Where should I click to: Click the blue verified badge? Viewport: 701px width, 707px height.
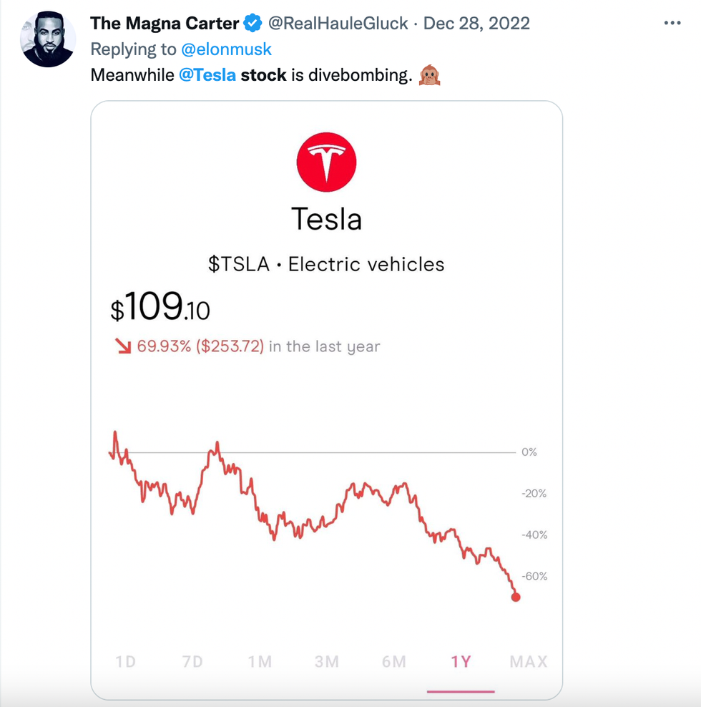pyautogui.click(x=253, y=24)
